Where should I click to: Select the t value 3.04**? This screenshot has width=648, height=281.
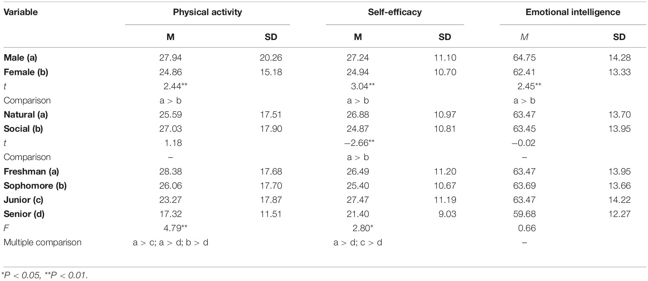click(x=363, y=86)
